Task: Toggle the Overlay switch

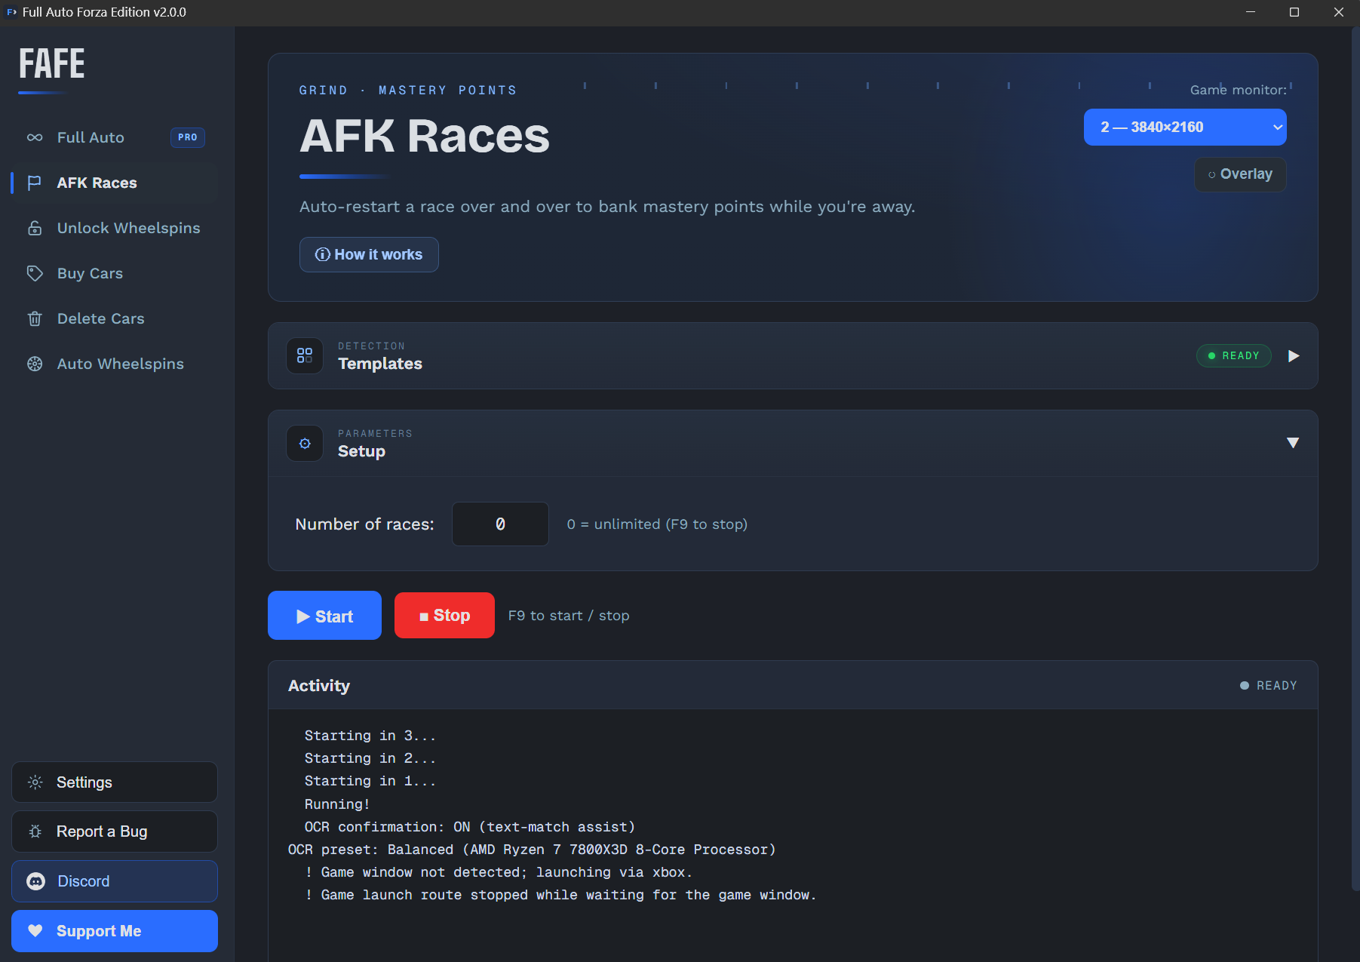Action: coord(1240,174)
